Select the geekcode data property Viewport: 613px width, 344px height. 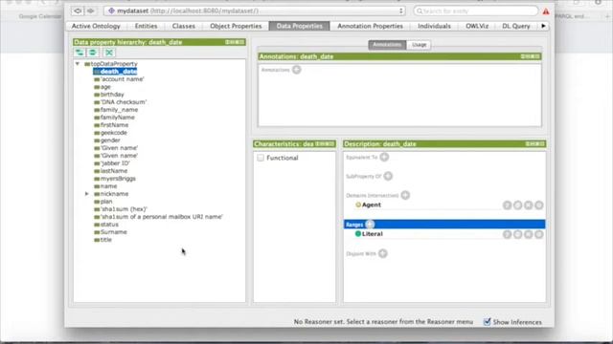tap(111, 133)
